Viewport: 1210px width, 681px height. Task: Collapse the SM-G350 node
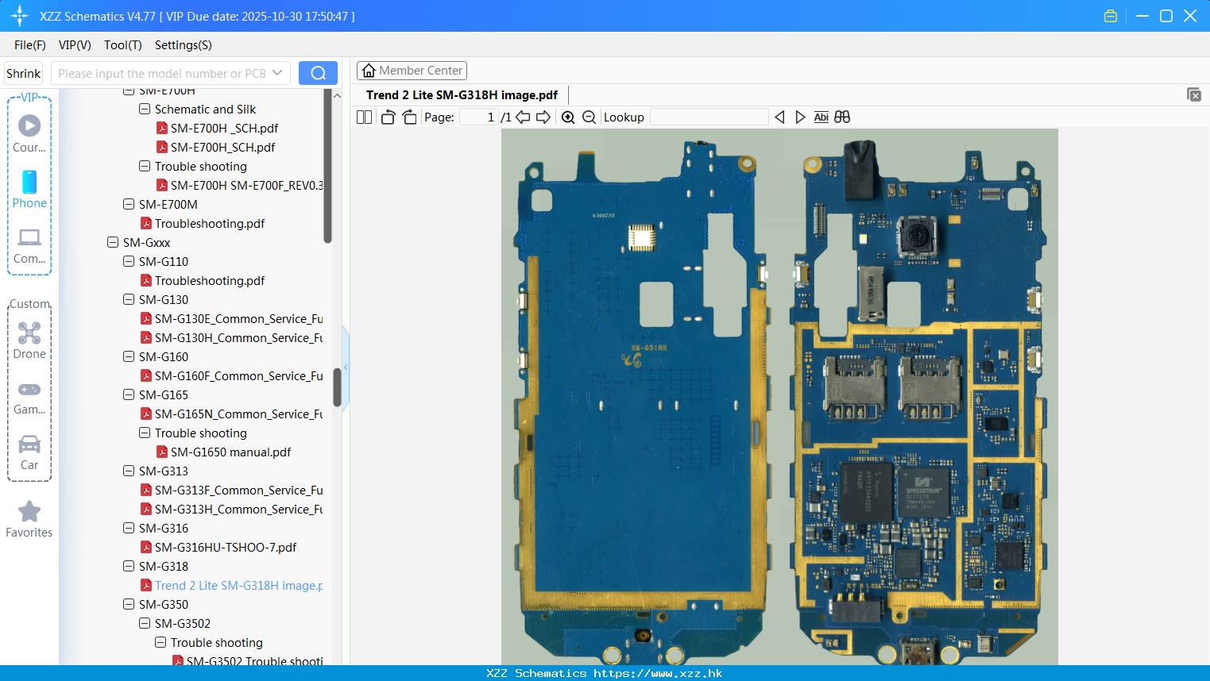129,604
